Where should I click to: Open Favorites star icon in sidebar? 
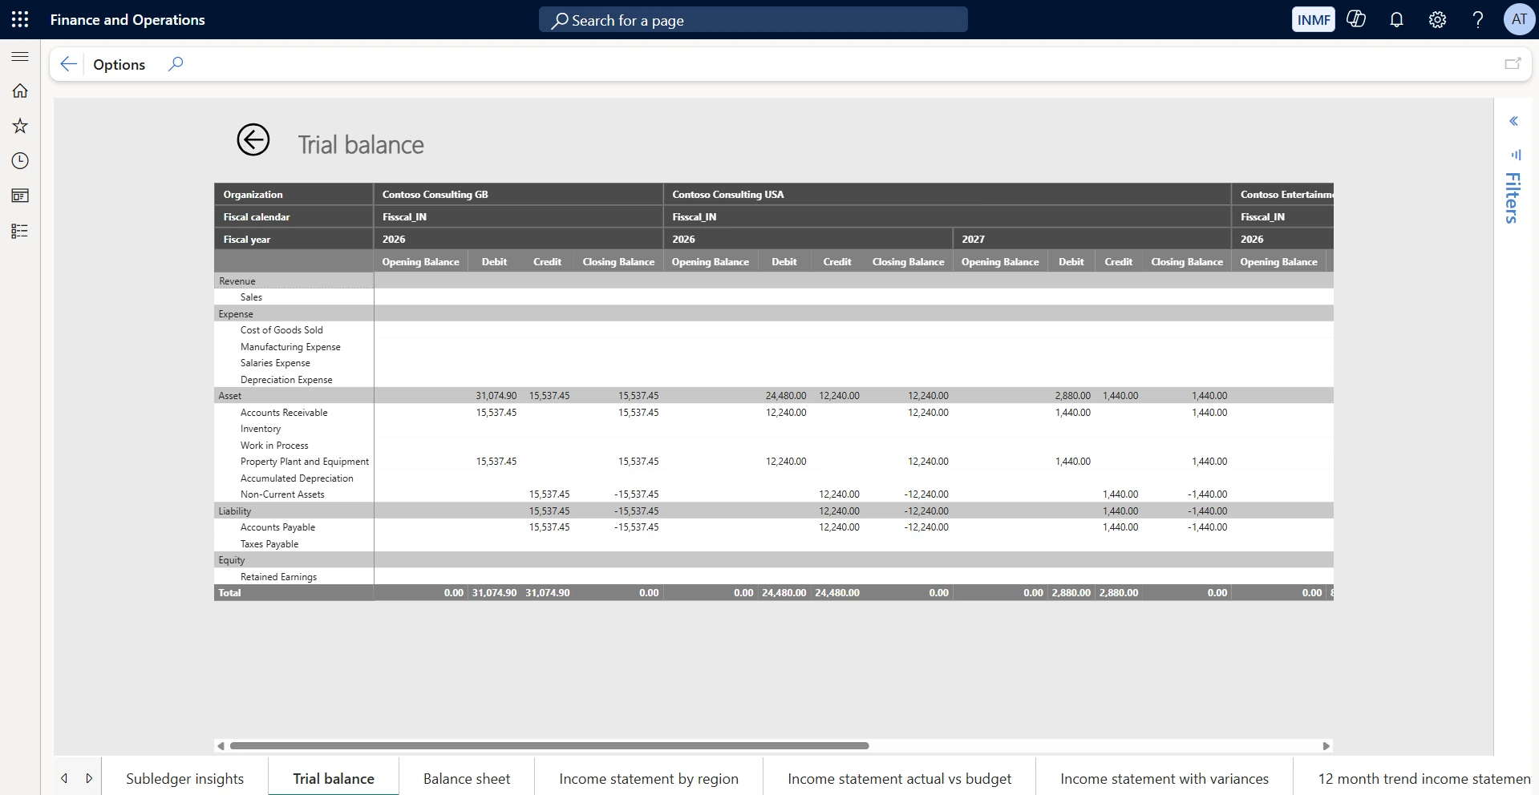pos(20,126)
